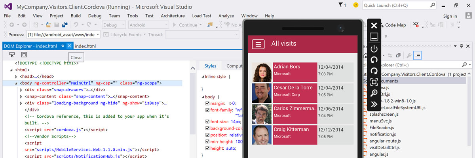The image size is (475, 158).
Task: Click the Navigate Backward toolbar arrow
Action: tap(11, 25)
